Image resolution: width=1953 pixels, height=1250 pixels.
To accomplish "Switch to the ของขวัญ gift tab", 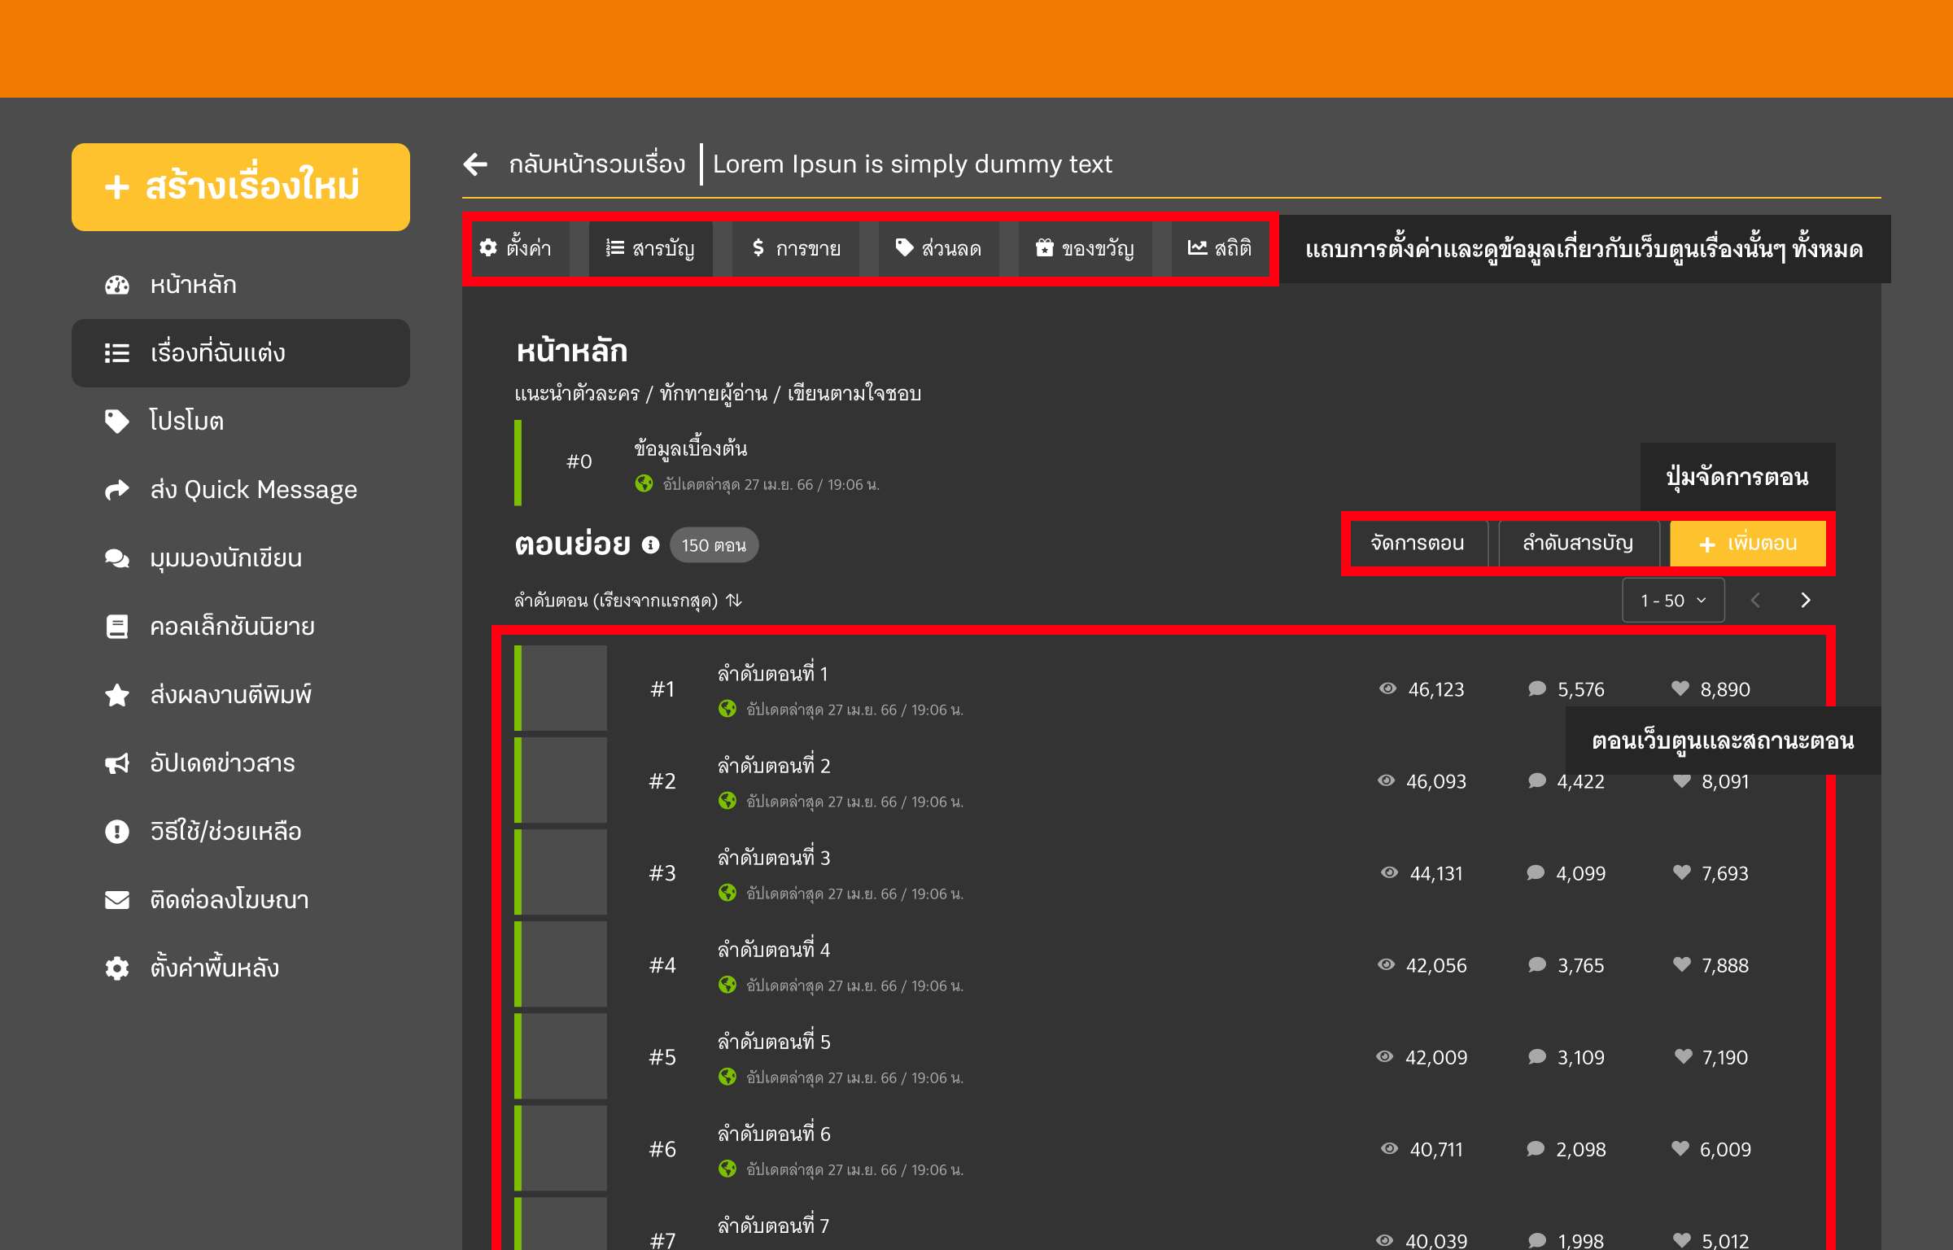I will coord(1085,248).
